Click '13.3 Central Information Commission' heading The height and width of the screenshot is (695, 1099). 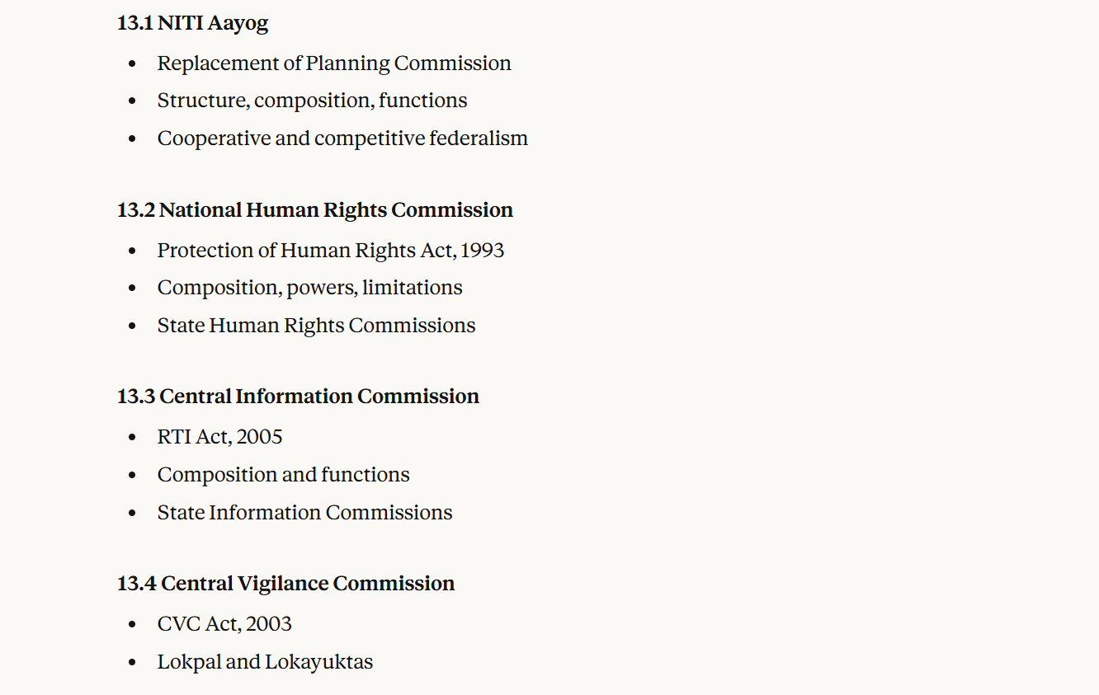pyautogui.click(x=298, y=397)
